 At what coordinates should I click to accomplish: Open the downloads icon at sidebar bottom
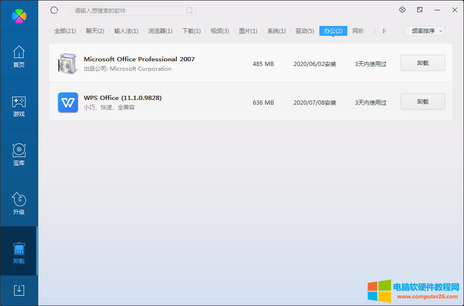point(19,290)
